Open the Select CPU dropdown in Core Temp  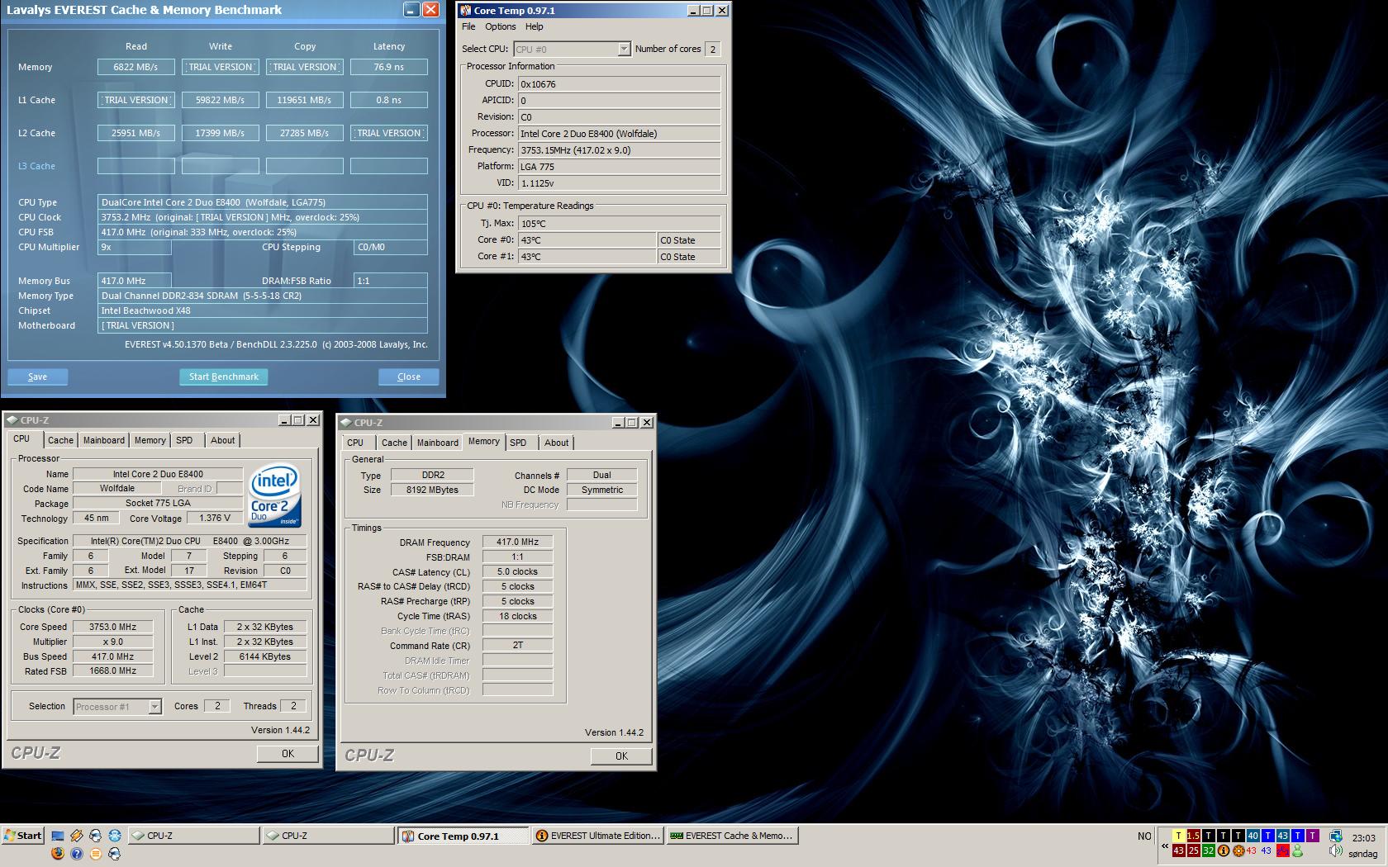[x=624, y=50]
